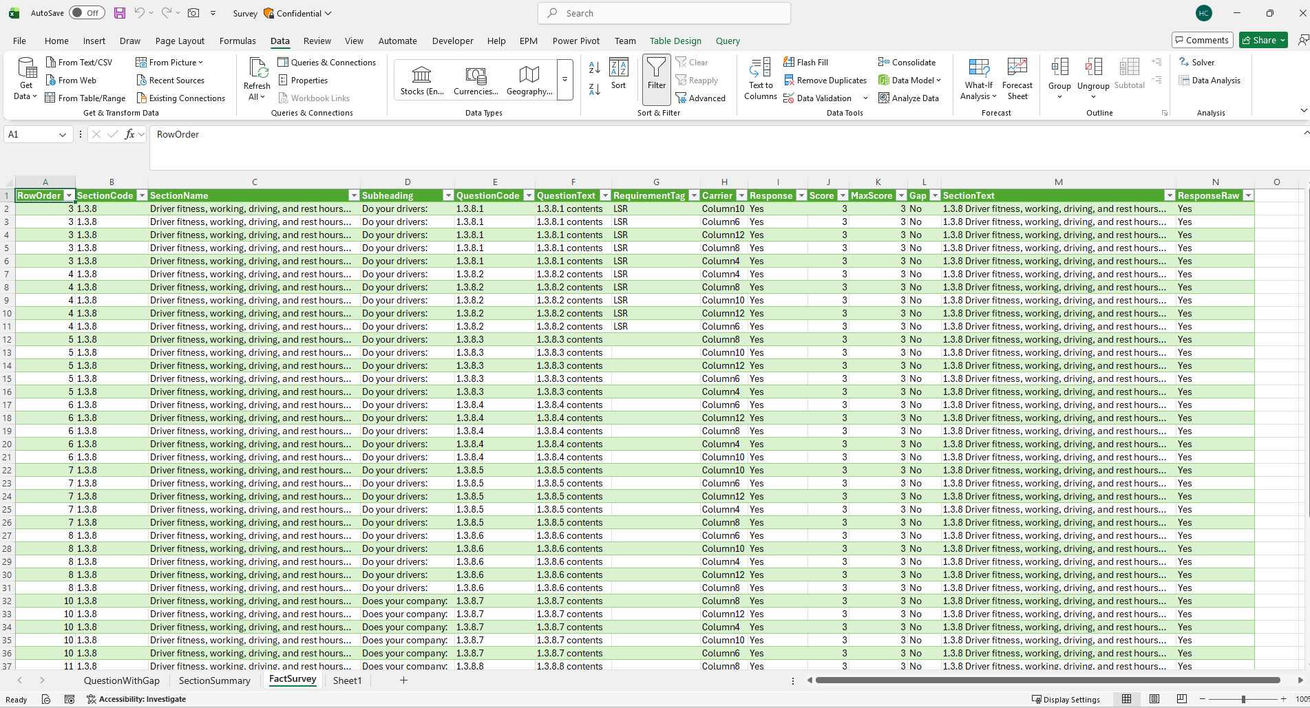Switch to Page Break Preview view
This screenshot has height=708, width=1310.
coord(1182,699)
